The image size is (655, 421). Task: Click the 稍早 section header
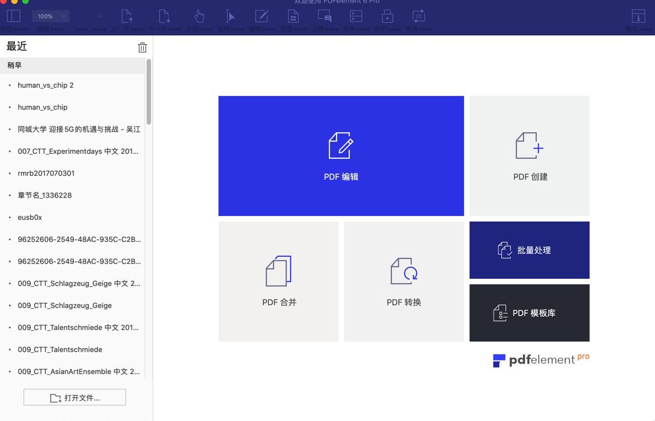[x=72, y=66]
